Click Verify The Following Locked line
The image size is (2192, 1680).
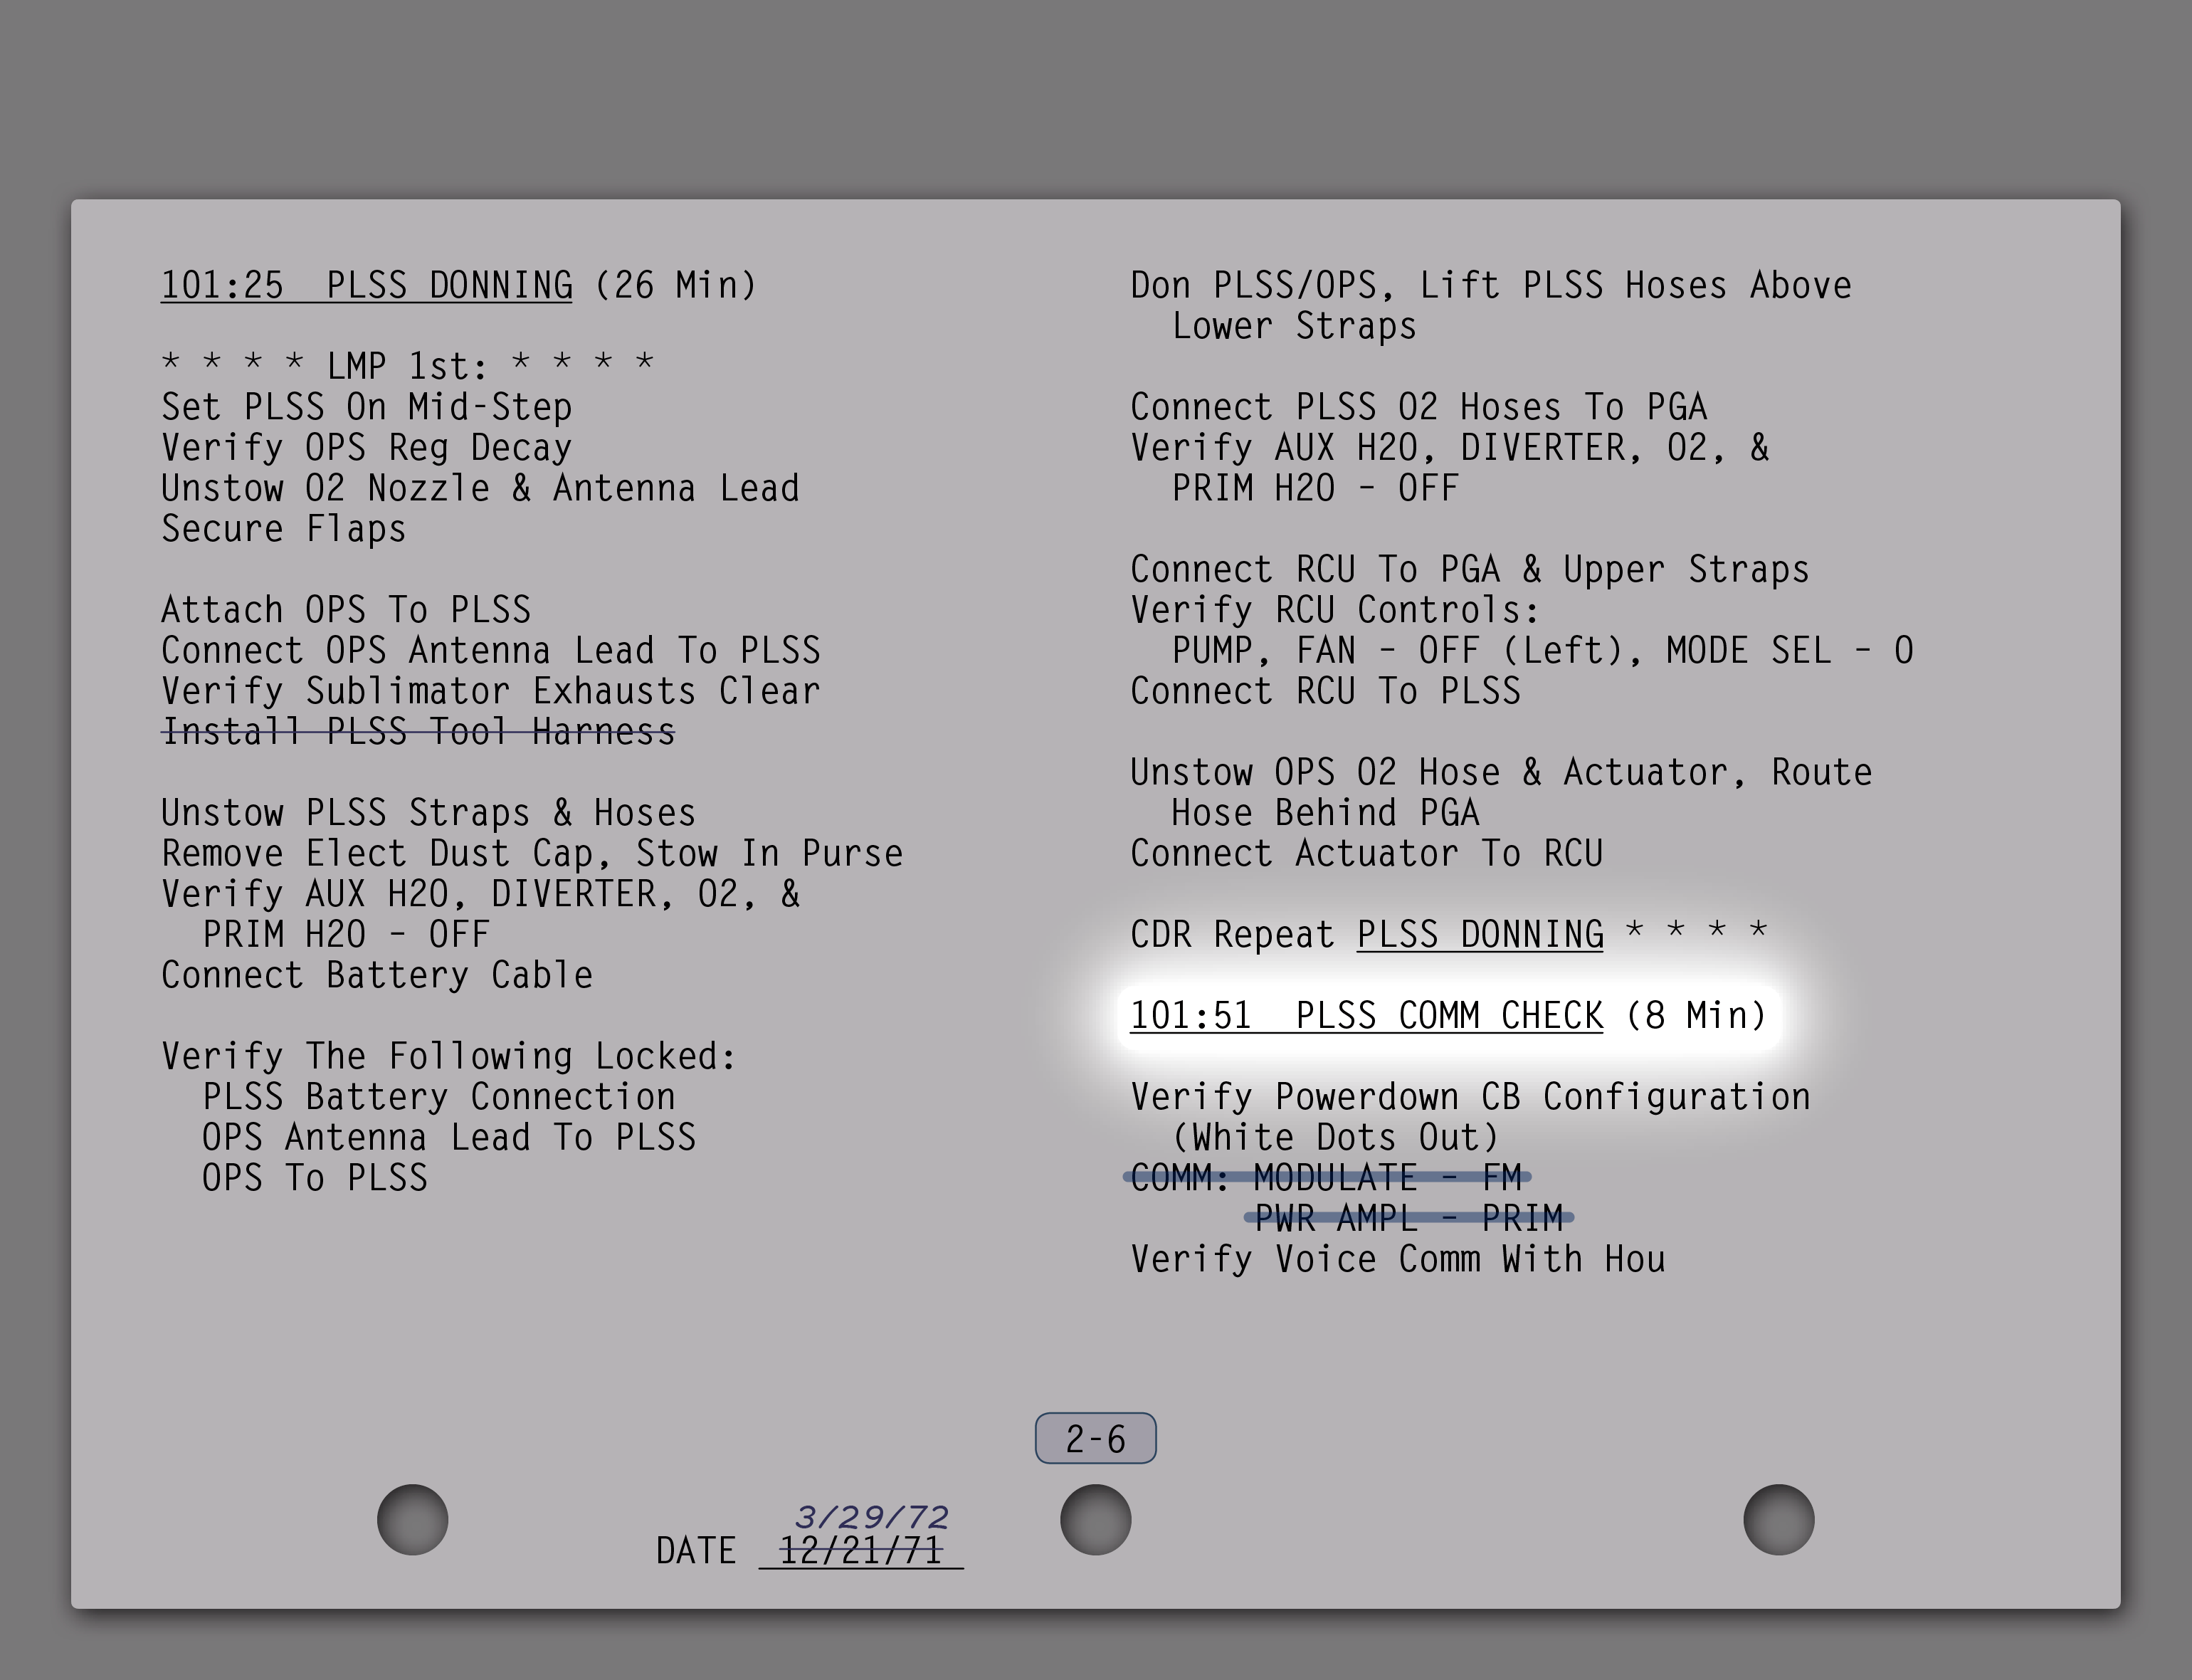[449, 1056]
